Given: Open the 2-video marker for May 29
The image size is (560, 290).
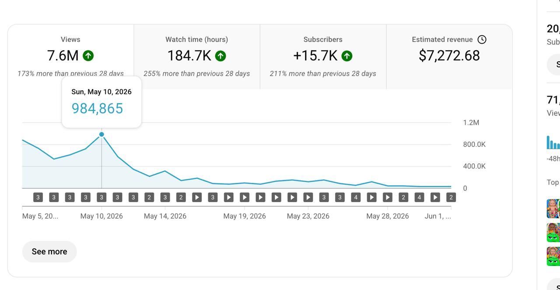Looking at the screenshot, I should 403,197.
